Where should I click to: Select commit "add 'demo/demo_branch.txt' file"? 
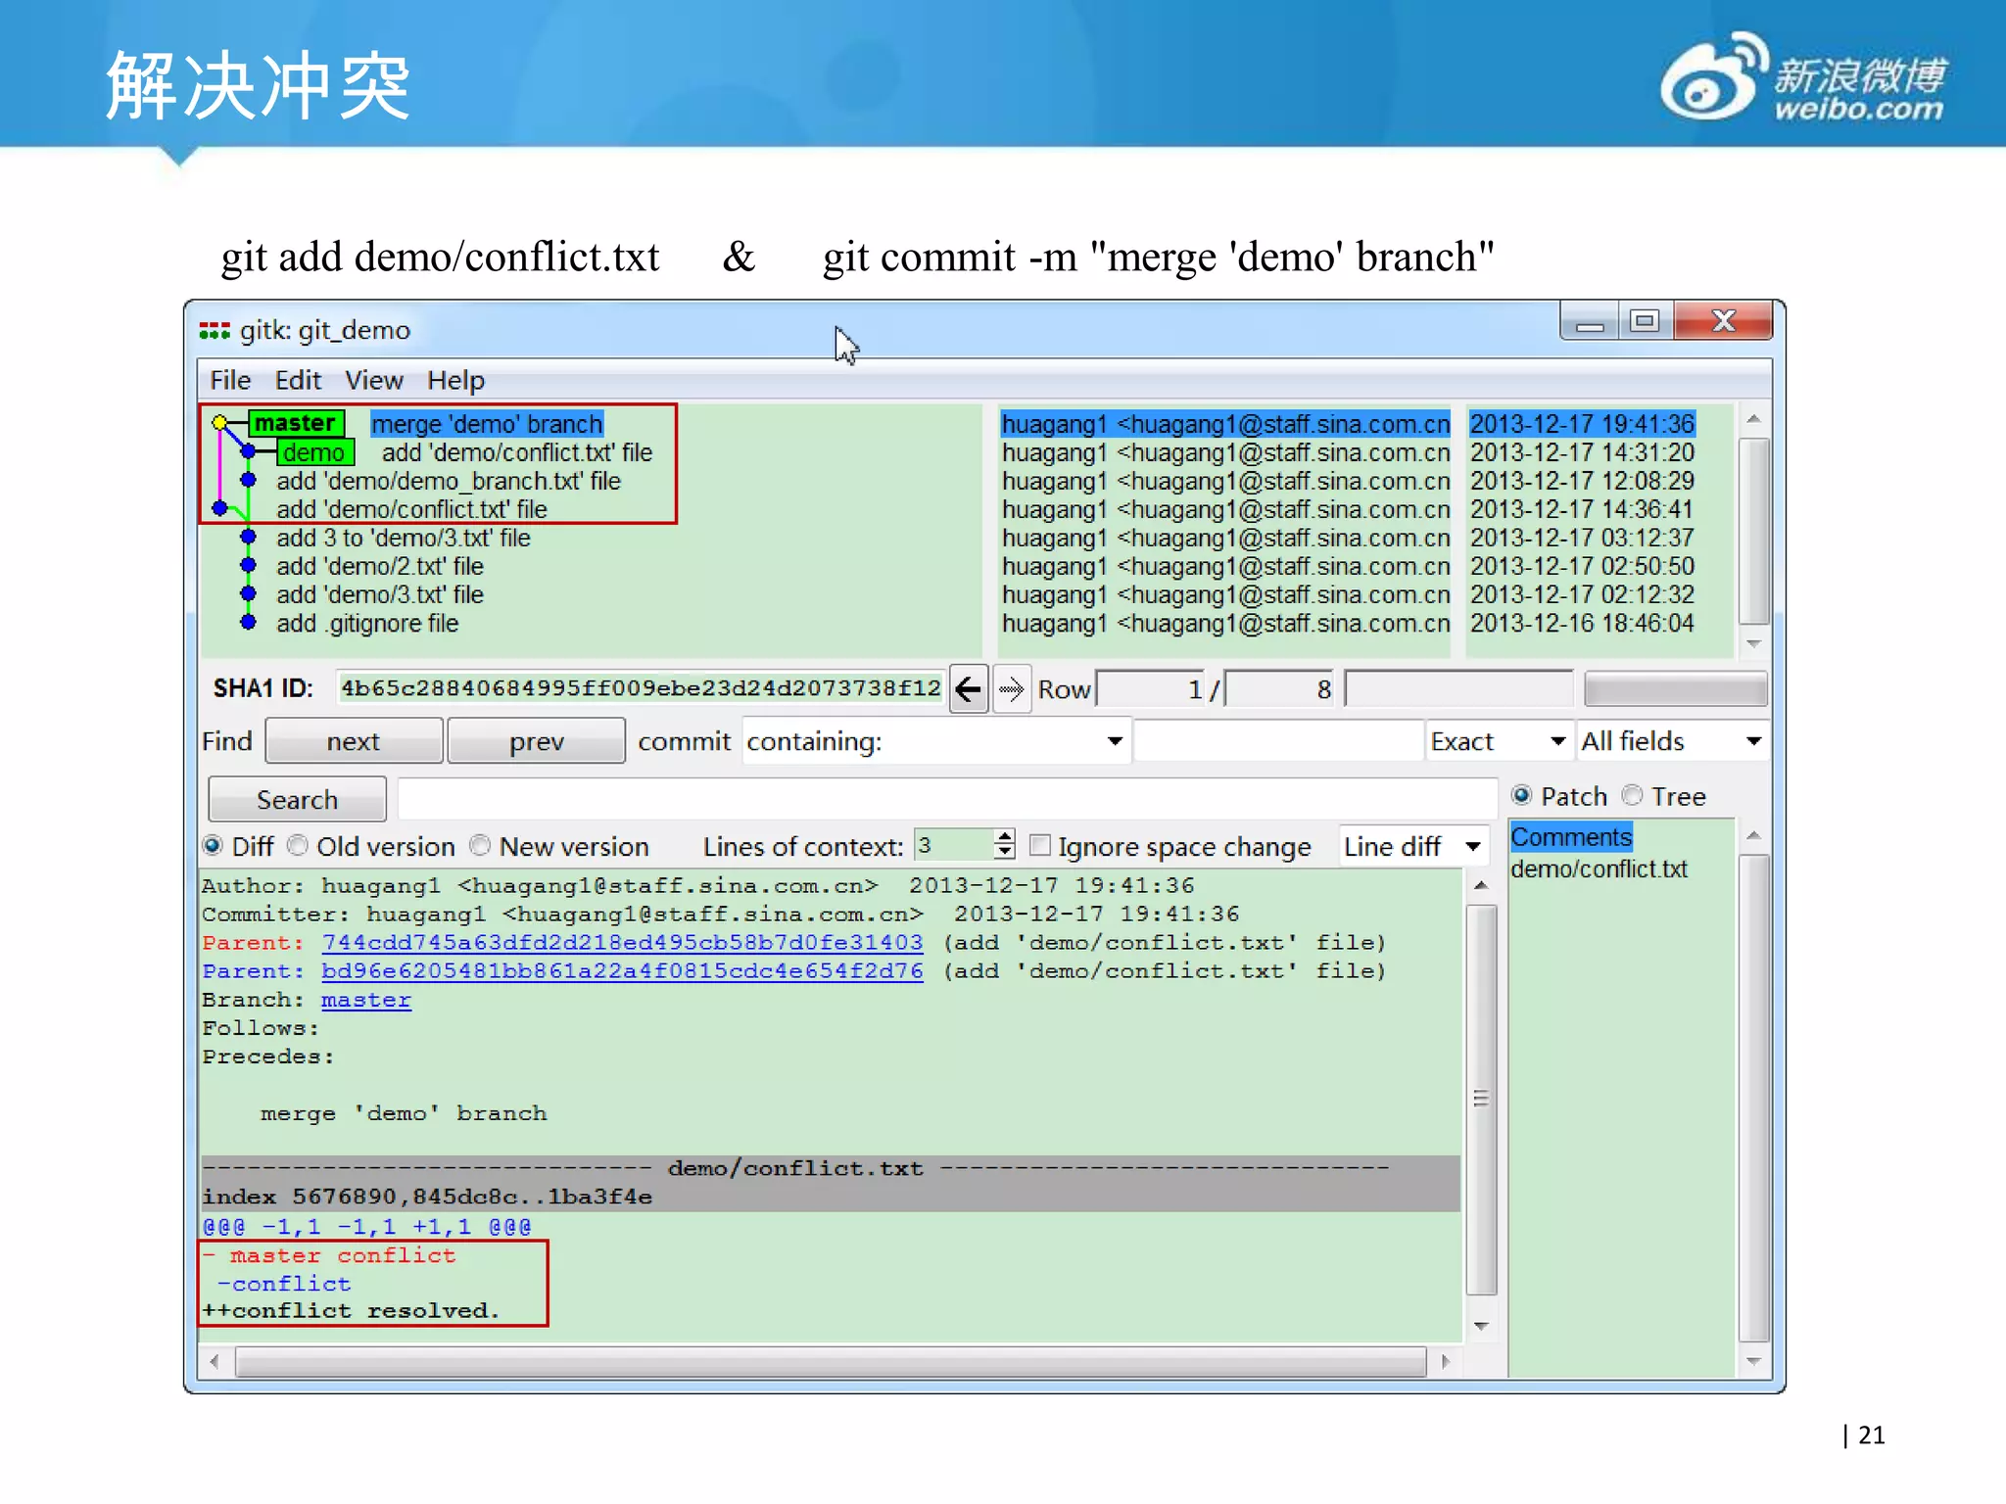tap(449, 481)
